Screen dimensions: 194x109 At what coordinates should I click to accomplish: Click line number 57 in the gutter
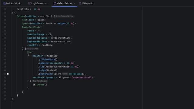coord(5,99)
